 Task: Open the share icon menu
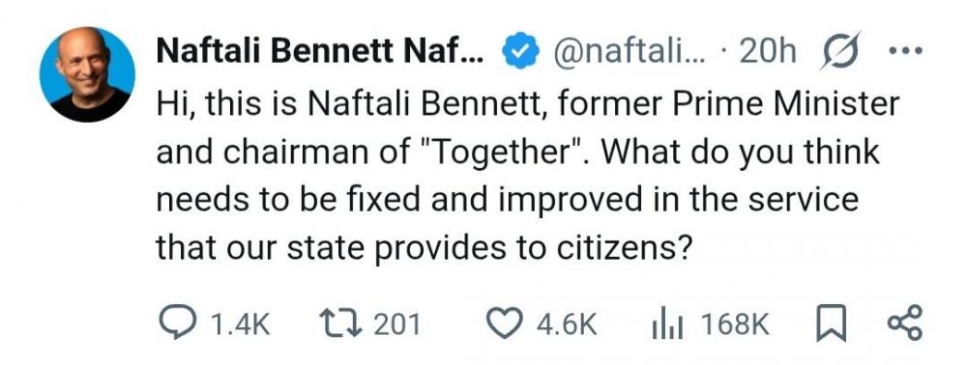tap(904, 323)
